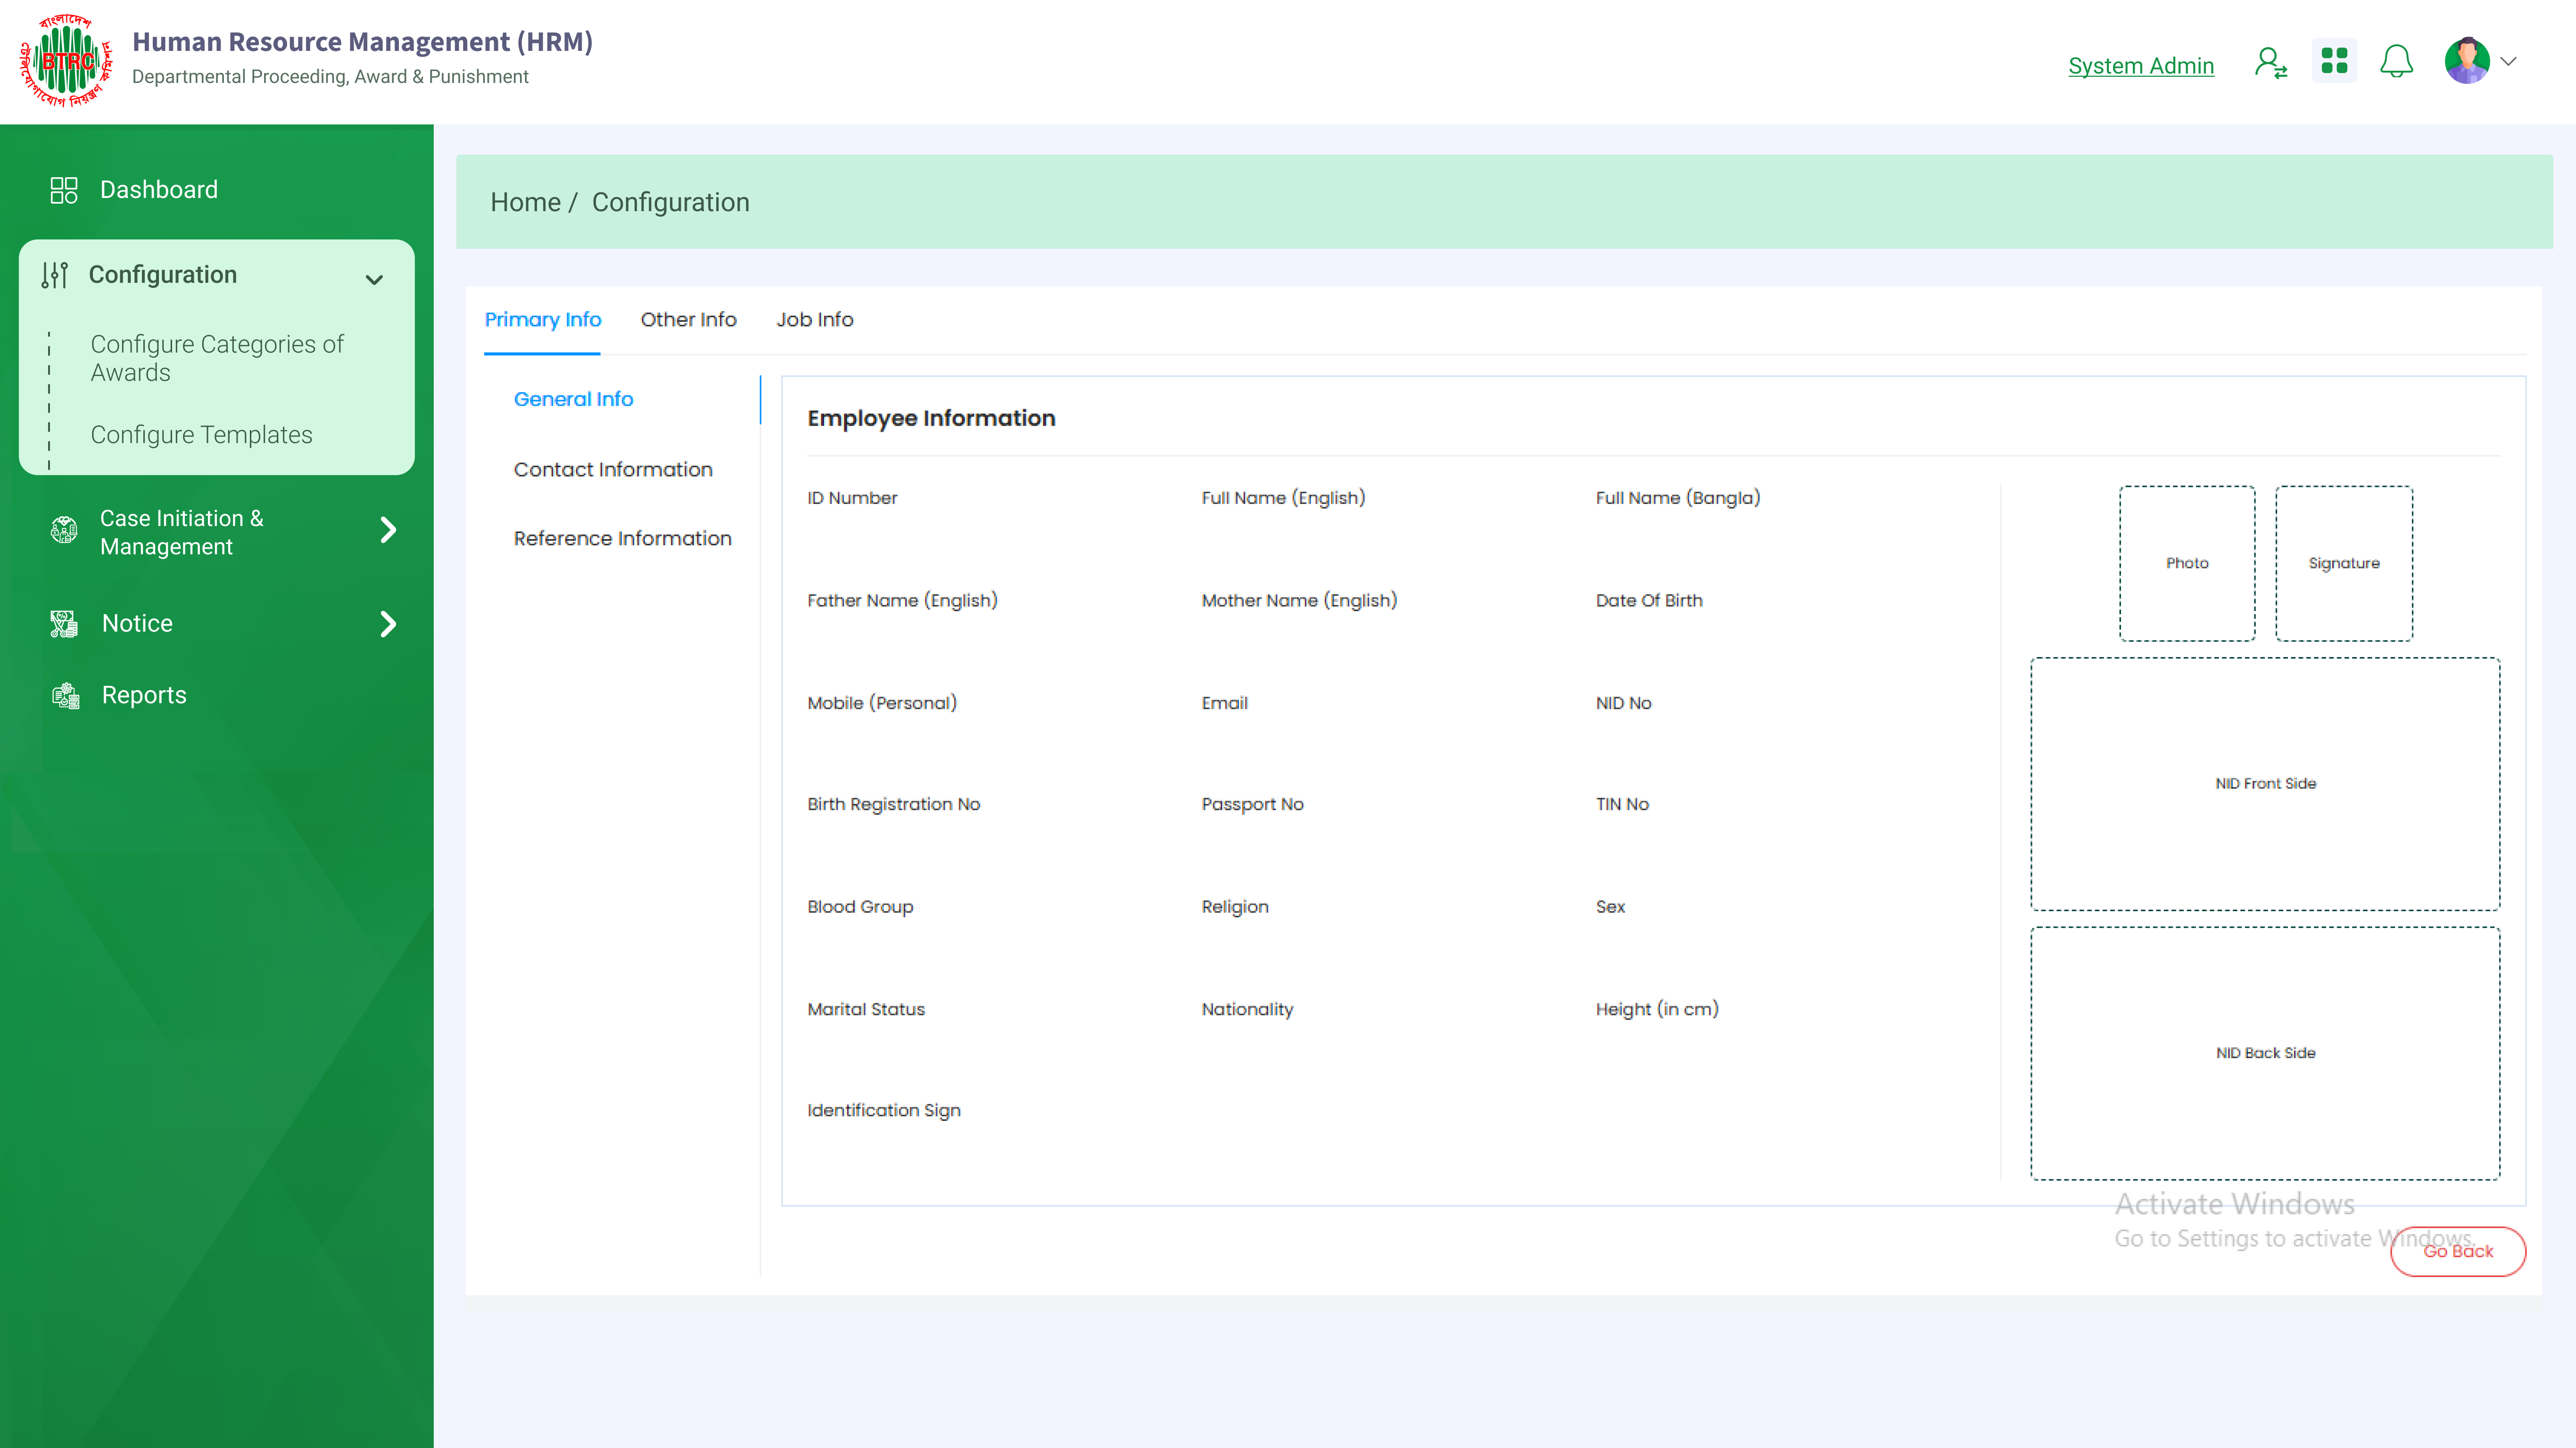Open the notifications bell

[x=2396, y=62]
